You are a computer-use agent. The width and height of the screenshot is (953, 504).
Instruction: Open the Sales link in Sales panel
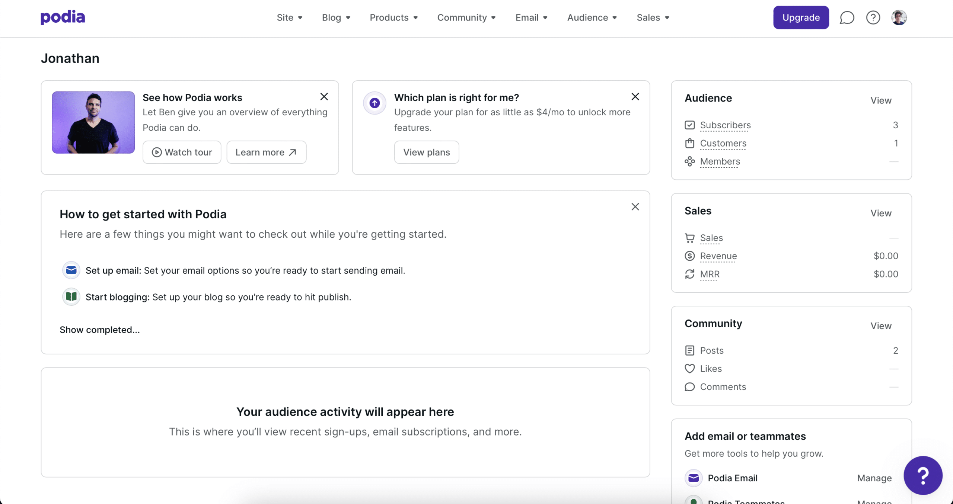[711, 238]
